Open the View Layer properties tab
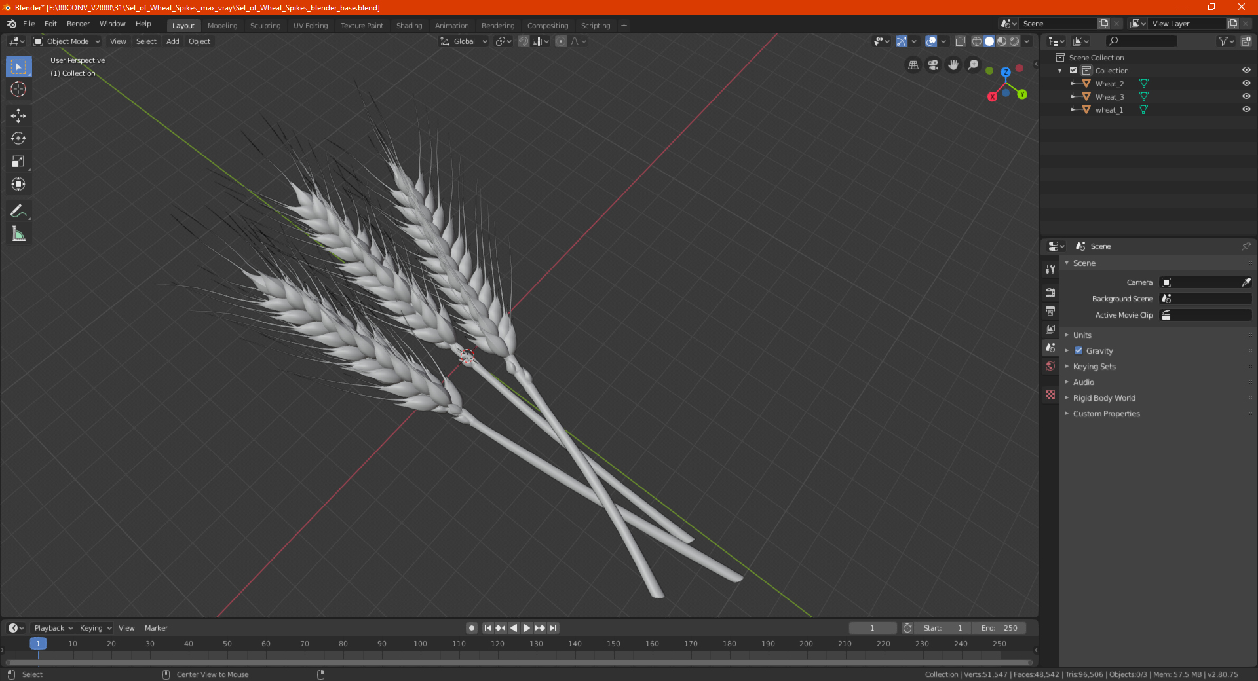 (1050, 329)
